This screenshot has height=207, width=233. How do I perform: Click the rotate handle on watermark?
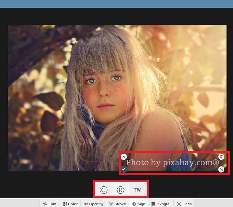click(x=221, y=157)
